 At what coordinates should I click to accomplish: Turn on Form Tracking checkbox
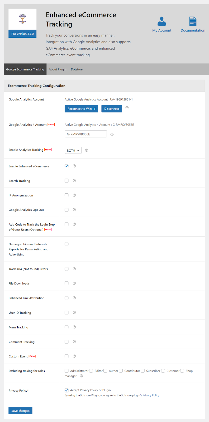click(x=66, y=327)
